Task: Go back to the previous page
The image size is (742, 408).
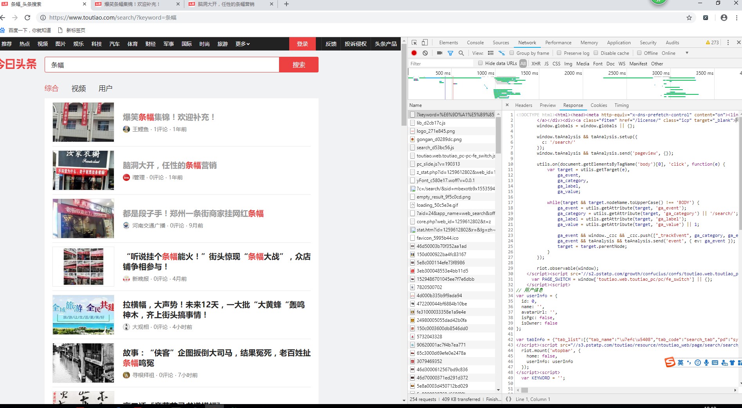Action: point(2,18)
